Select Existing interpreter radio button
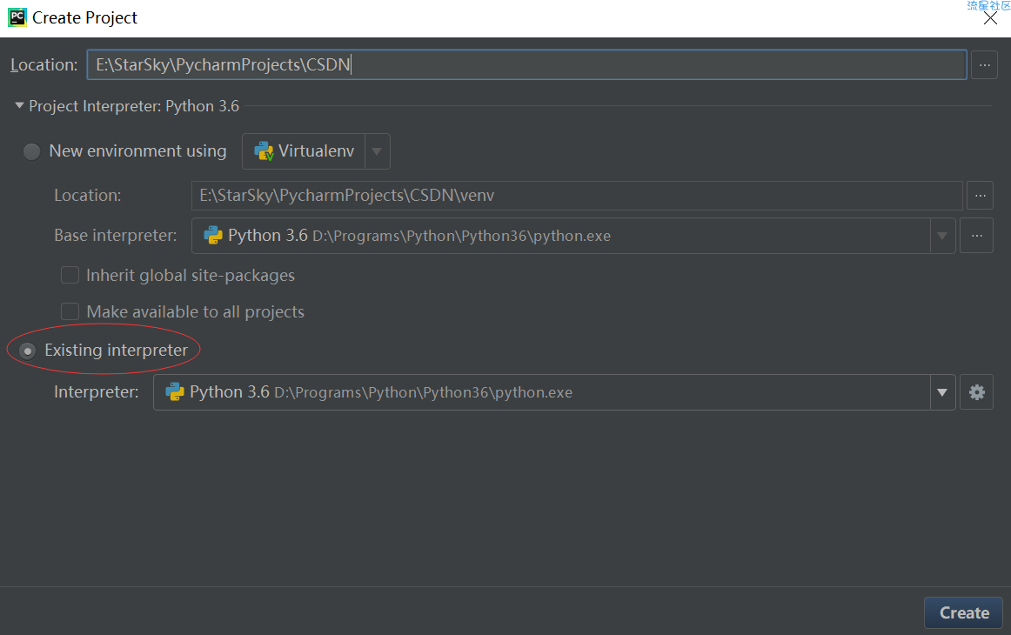 (x=27, y=351)
